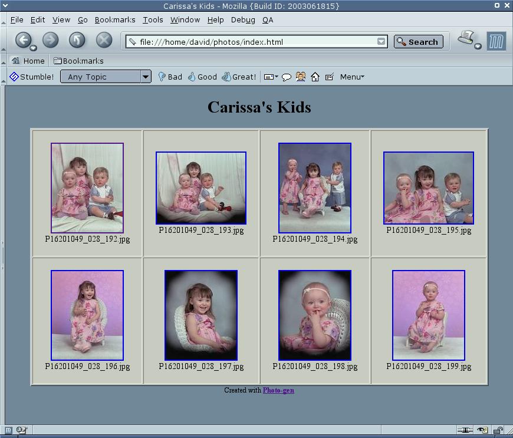The height and width of the screenshot is (438, 513).
Task: Rate page with Great! button
Action: tap(239, 77)
